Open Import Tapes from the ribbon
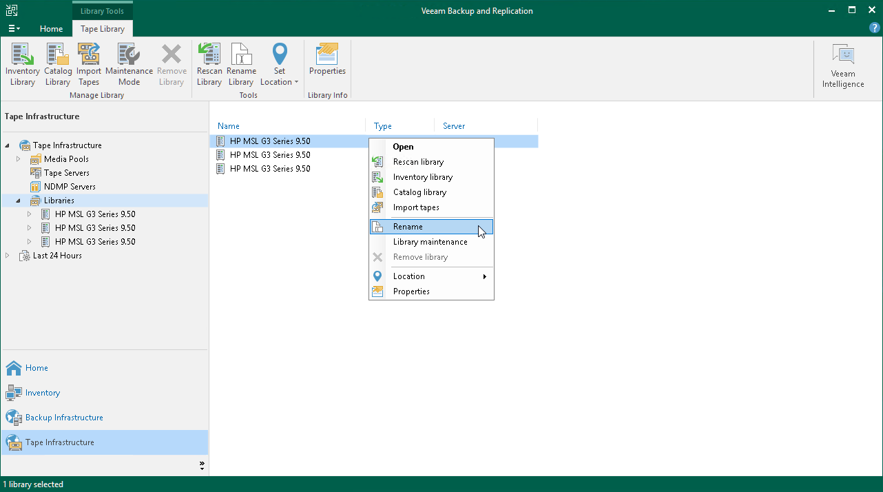 (x=89, y=64)
